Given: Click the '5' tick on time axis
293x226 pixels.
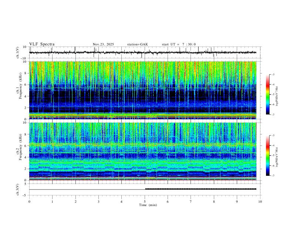Looking at the screenshot, I should point(145,202).
